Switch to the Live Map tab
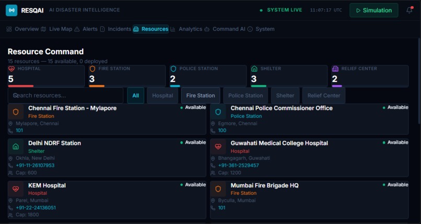The image size is (421, 224). (x=57, y=29)
